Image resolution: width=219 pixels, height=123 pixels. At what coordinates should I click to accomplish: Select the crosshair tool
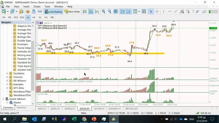pos(157,12)
